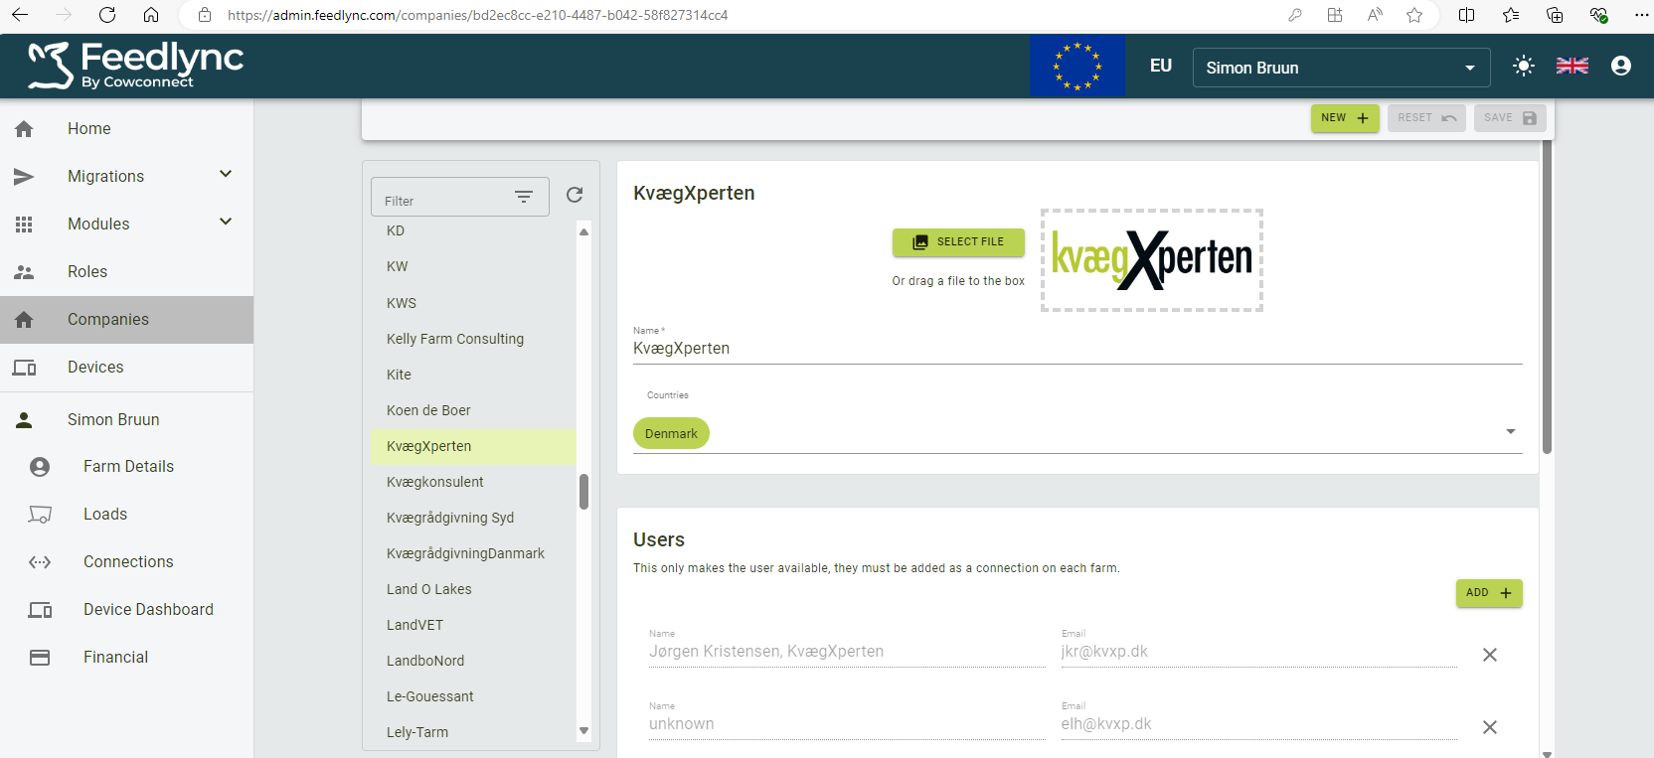
Task: Toggle the read aloud icon
Action: pyautogui.click(x=1375, y=15)
